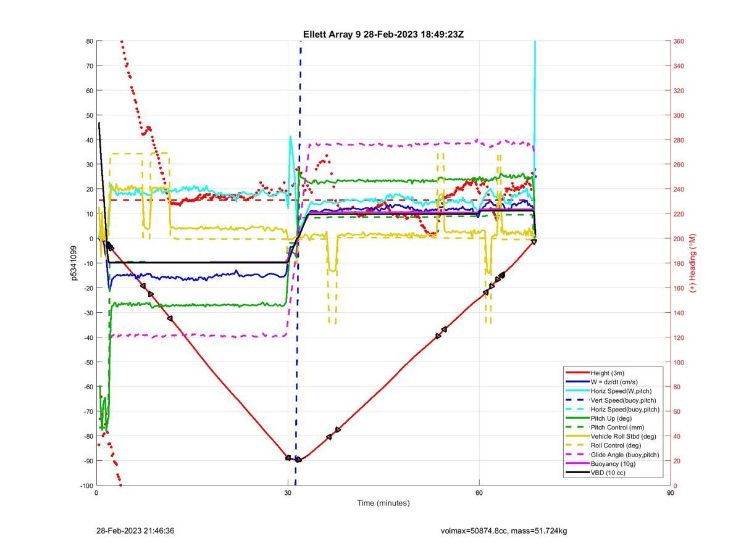Screen dimensions: 741x546
Task: Click the red heading-axis tick "200"
Action: (x=679, y=239)
